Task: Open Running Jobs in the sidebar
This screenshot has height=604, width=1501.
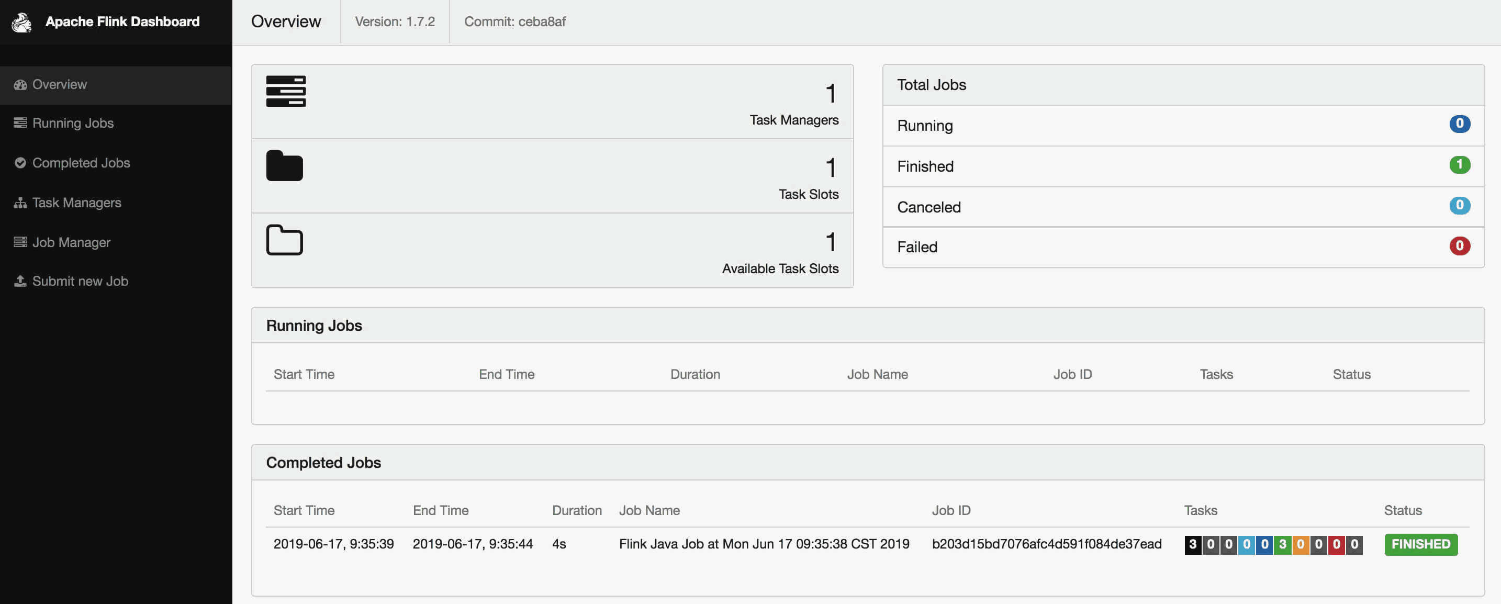Action: coord(115,123)
